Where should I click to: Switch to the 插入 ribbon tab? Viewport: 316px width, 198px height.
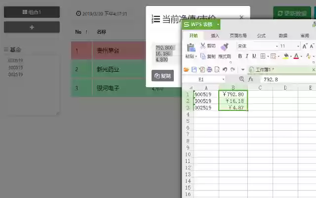(215, 36)
